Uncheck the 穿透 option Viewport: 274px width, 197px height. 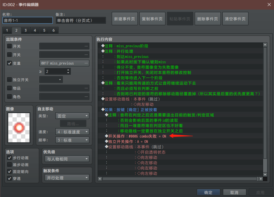[9, 178]
